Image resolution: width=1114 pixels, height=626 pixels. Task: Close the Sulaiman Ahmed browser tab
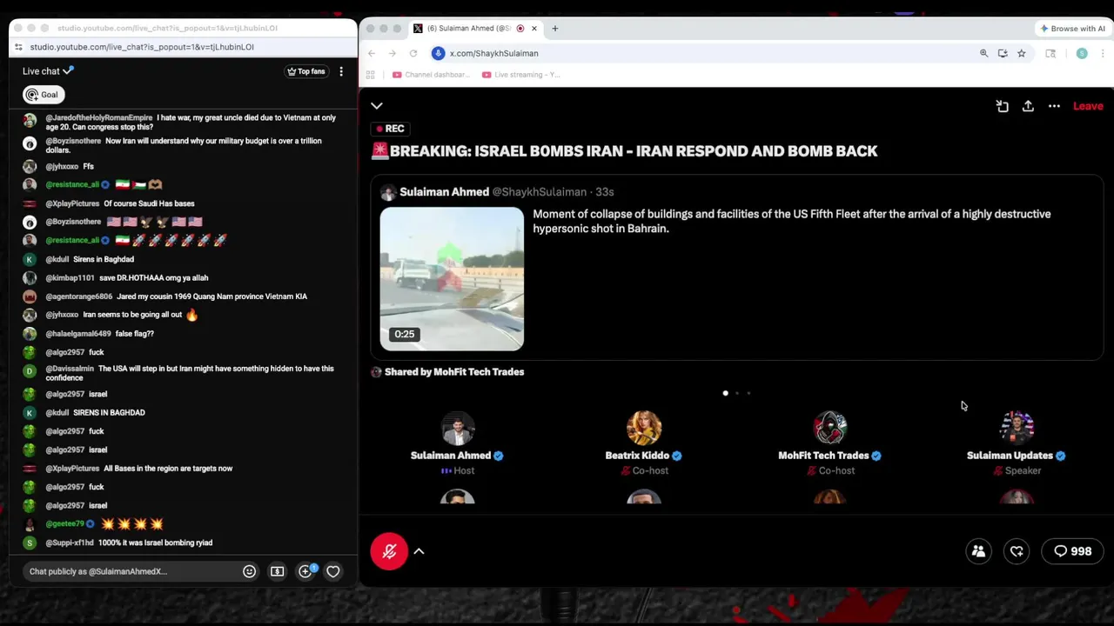pos(534,28)
